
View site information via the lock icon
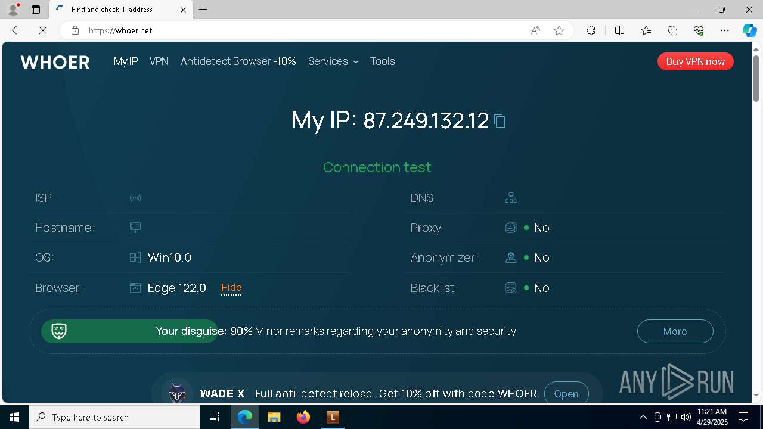75,30
